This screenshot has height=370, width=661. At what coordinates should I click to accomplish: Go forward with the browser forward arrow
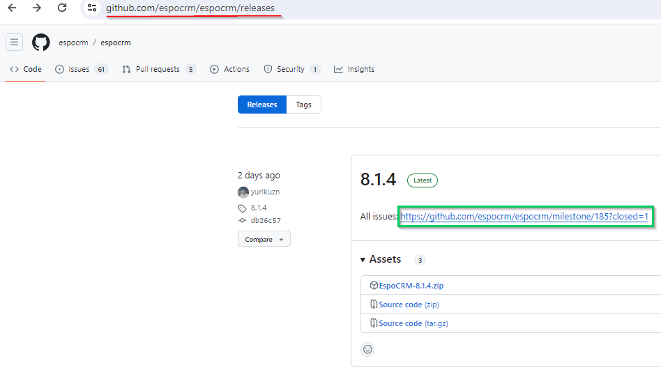[37, 8]
